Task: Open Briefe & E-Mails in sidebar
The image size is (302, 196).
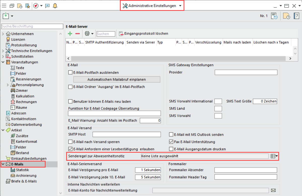Action: (x=24, y=181)
